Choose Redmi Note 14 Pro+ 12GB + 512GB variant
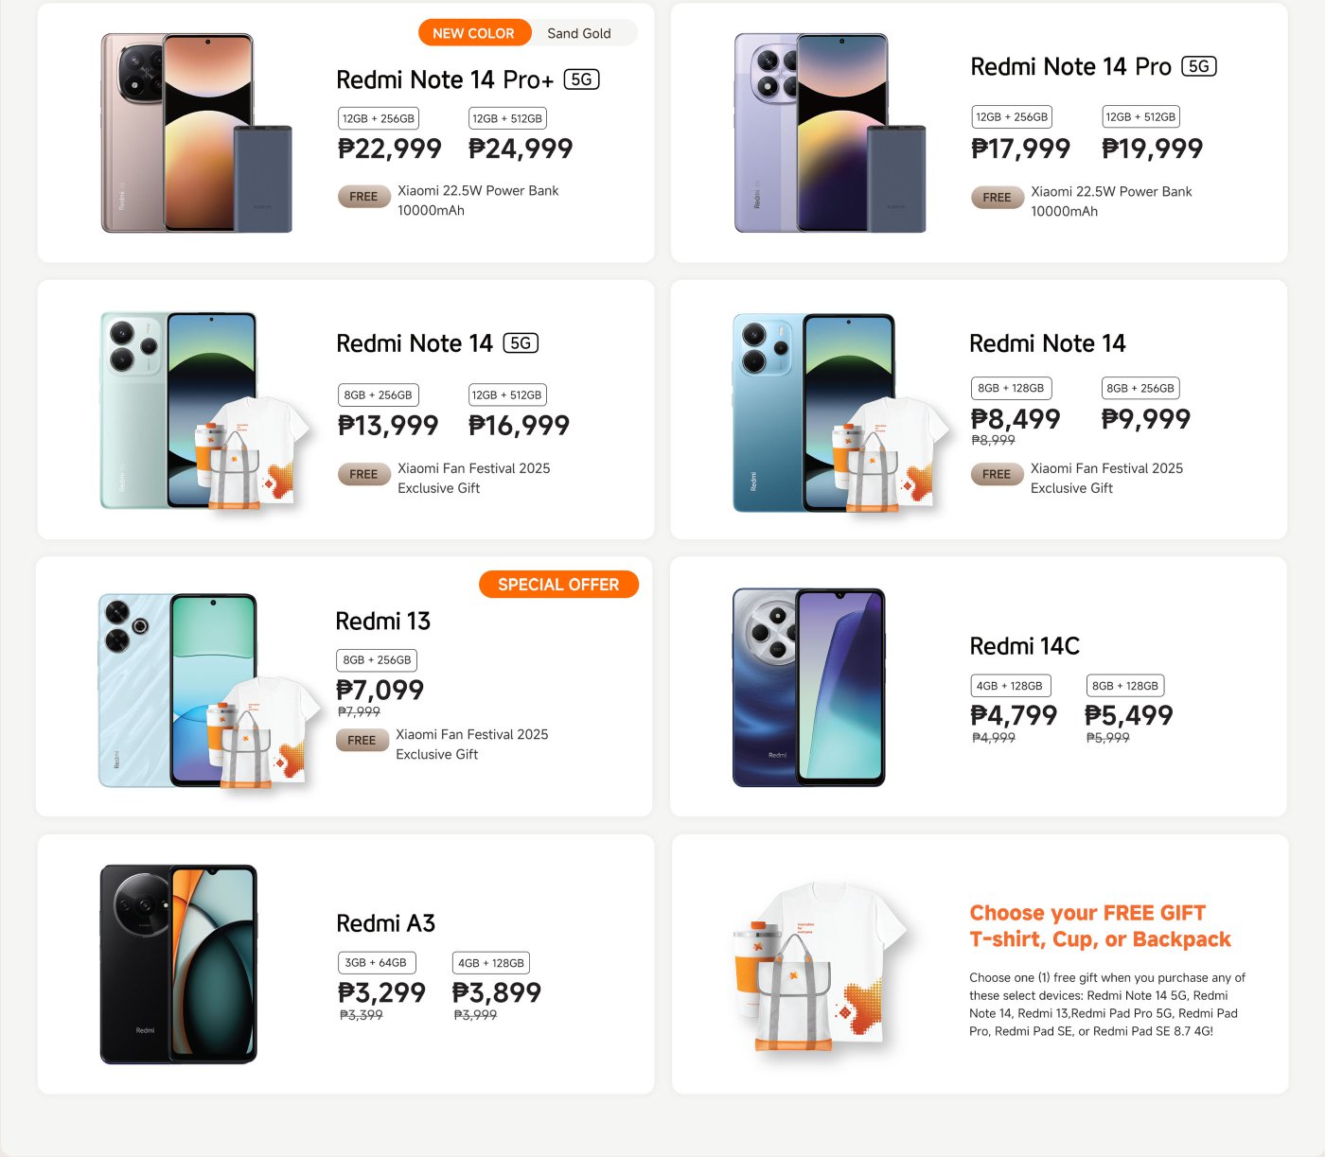 507,118
